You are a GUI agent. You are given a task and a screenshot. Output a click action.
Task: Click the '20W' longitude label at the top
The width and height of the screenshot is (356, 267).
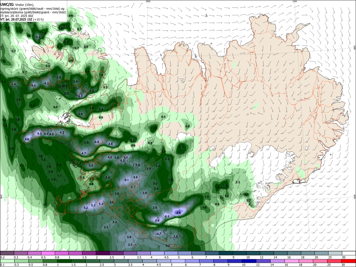pyautogui.click(x=148, y=1)
